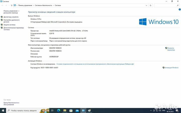Expand chevron after 'Система и безопасность' breadcrumb
Image resolution: width=181 pixels, height=113 pixels.
53,6
